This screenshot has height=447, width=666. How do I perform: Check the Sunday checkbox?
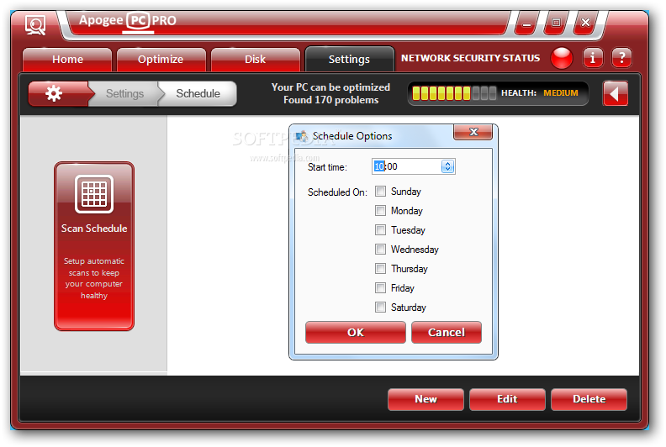(x=380, y=192)
